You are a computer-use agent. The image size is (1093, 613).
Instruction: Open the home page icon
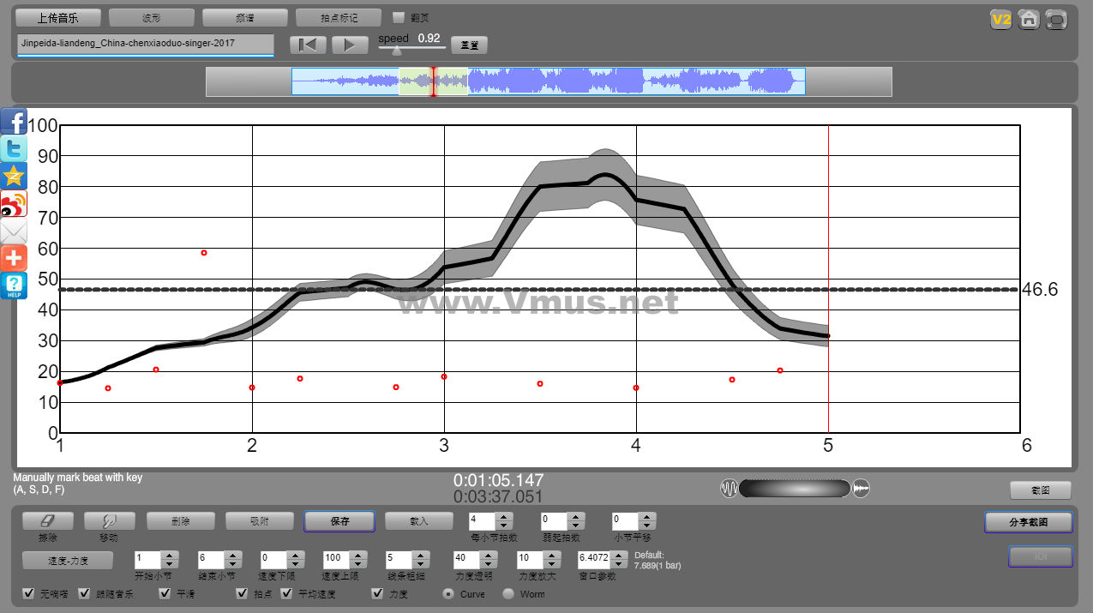pyautogui.click(x=1029, y=20)
